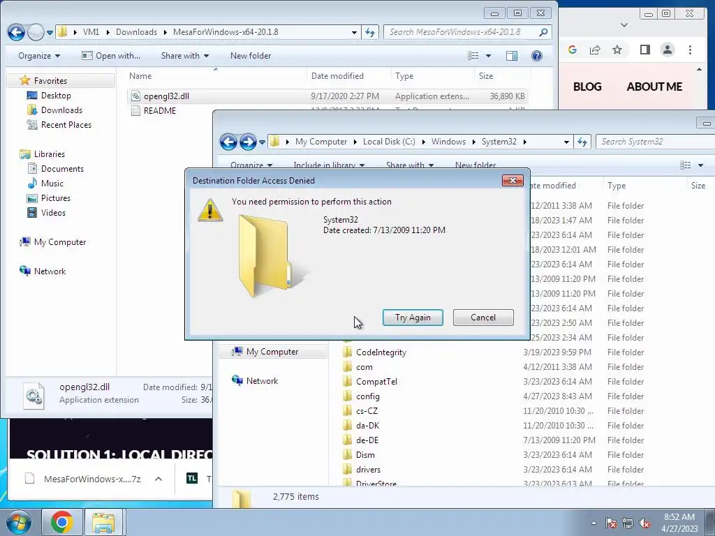
Task: Refresh the System32 folder address bar
Action: coord(582,142)
